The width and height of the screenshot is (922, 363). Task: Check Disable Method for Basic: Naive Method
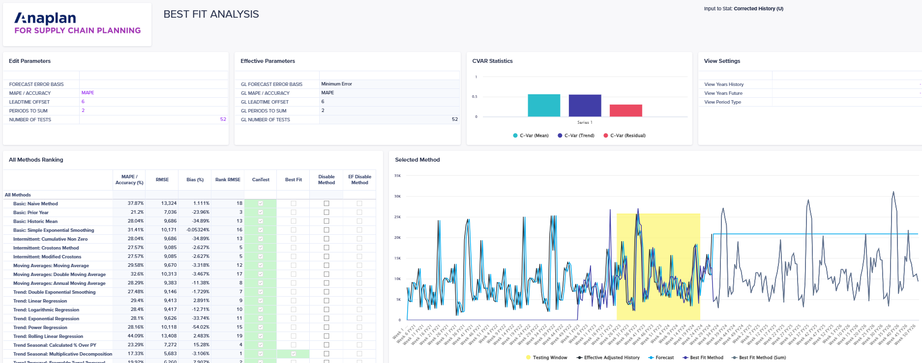pyautogui.click(x=327, y=203)
